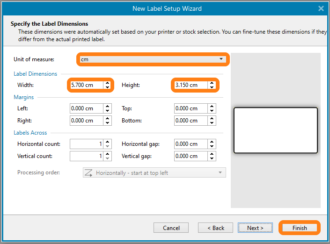
Task: Click Finish to complete the wizard
Action: point(300,228)
